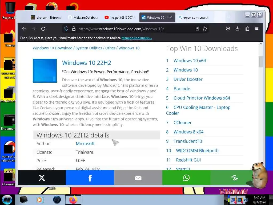Click the Windows 10 blue thumbnail
The height and width of the screenshot is (205, 273).
(x=45, y=70)
